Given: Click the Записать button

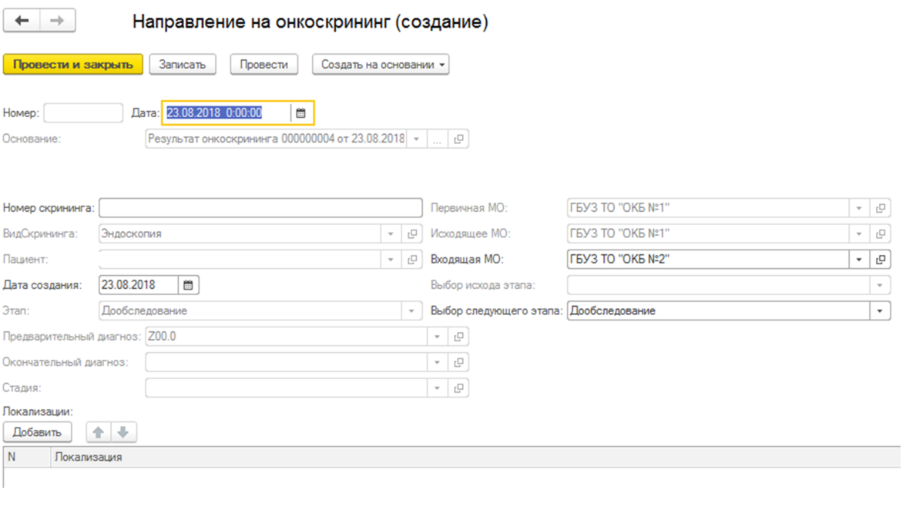Looking at the screenshot, I should 183,65.
